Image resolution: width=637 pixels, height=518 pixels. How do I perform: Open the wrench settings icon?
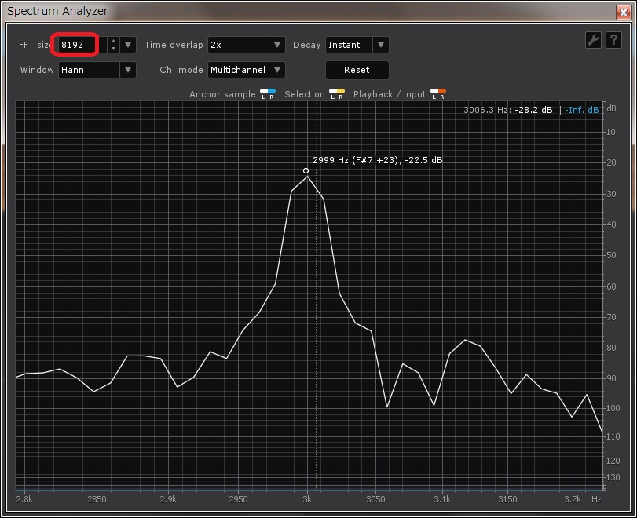coord(593,40)
